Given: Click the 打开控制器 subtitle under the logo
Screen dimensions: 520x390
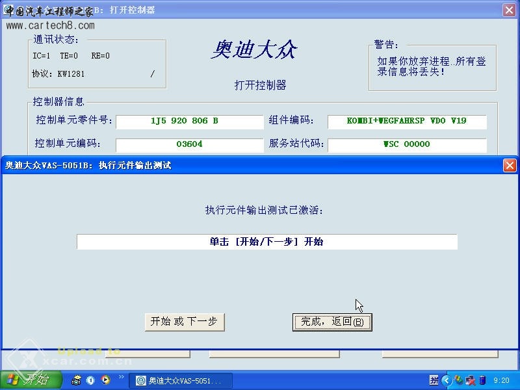Looking at the screenshot, I should [261, 85].
